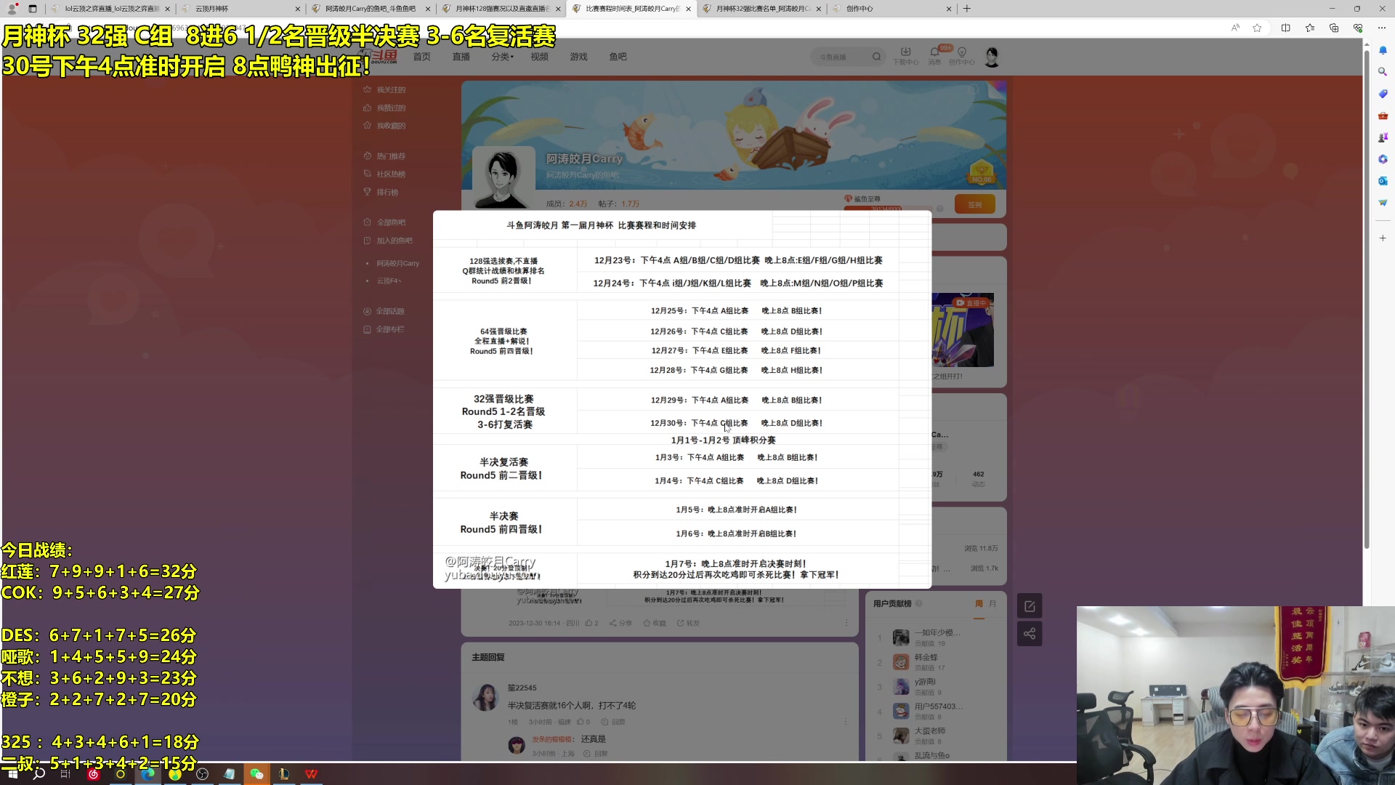
Task: Select the 周 tab in 用户贡献榜
Action: click(979, 604)
